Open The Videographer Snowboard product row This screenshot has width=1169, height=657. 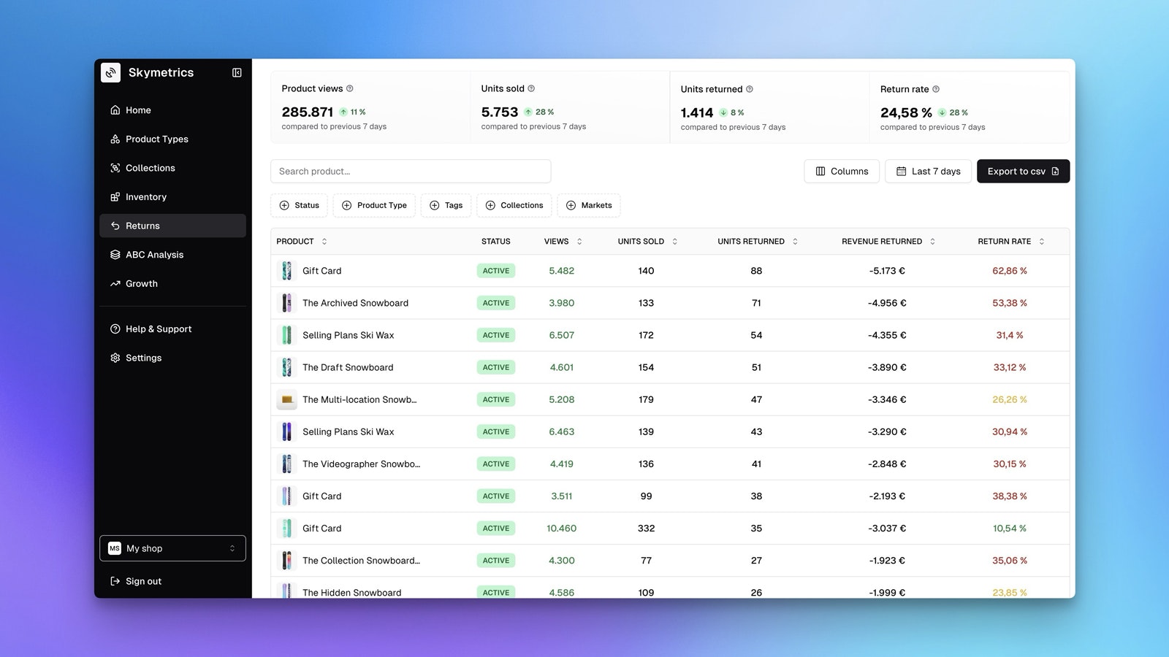[x=670, y=464]
